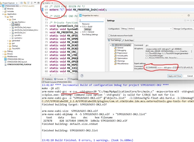The width and height of the screenshot is (194, 142).
Task: Open the Binaries node icon
Action: (x=5, y=9)
